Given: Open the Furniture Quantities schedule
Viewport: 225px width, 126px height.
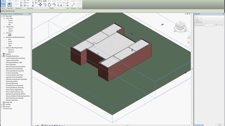Looking at the screenshot, I should tap(12, 73).
